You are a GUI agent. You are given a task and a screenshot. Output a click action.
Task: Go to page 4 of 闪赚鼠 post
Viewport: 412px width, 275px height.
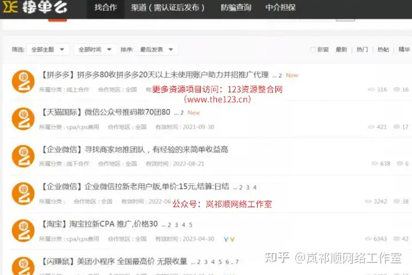click(x=213, y=262)
